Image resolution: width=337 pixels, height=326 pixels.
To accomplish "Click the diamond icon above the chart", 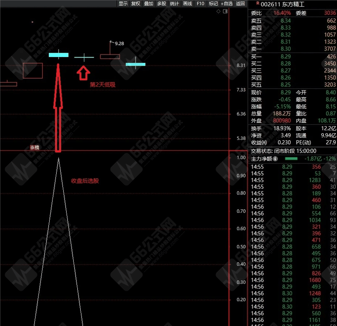I will [218, 12].
